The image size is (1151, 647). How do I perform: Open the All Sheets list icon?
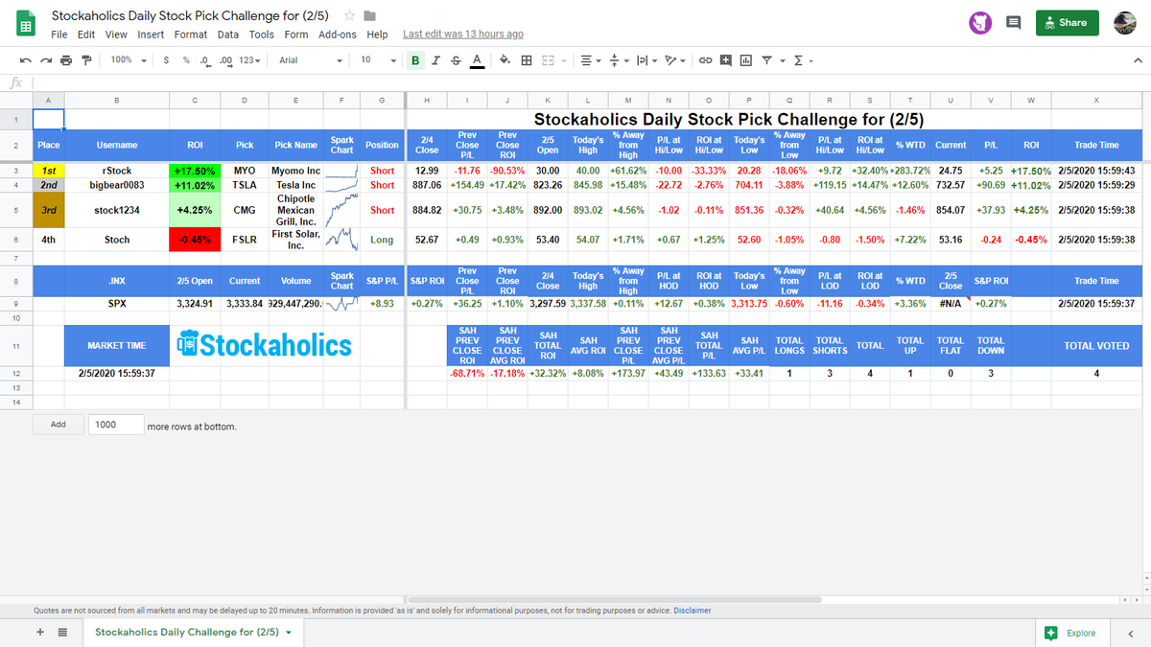click(62, 633)
